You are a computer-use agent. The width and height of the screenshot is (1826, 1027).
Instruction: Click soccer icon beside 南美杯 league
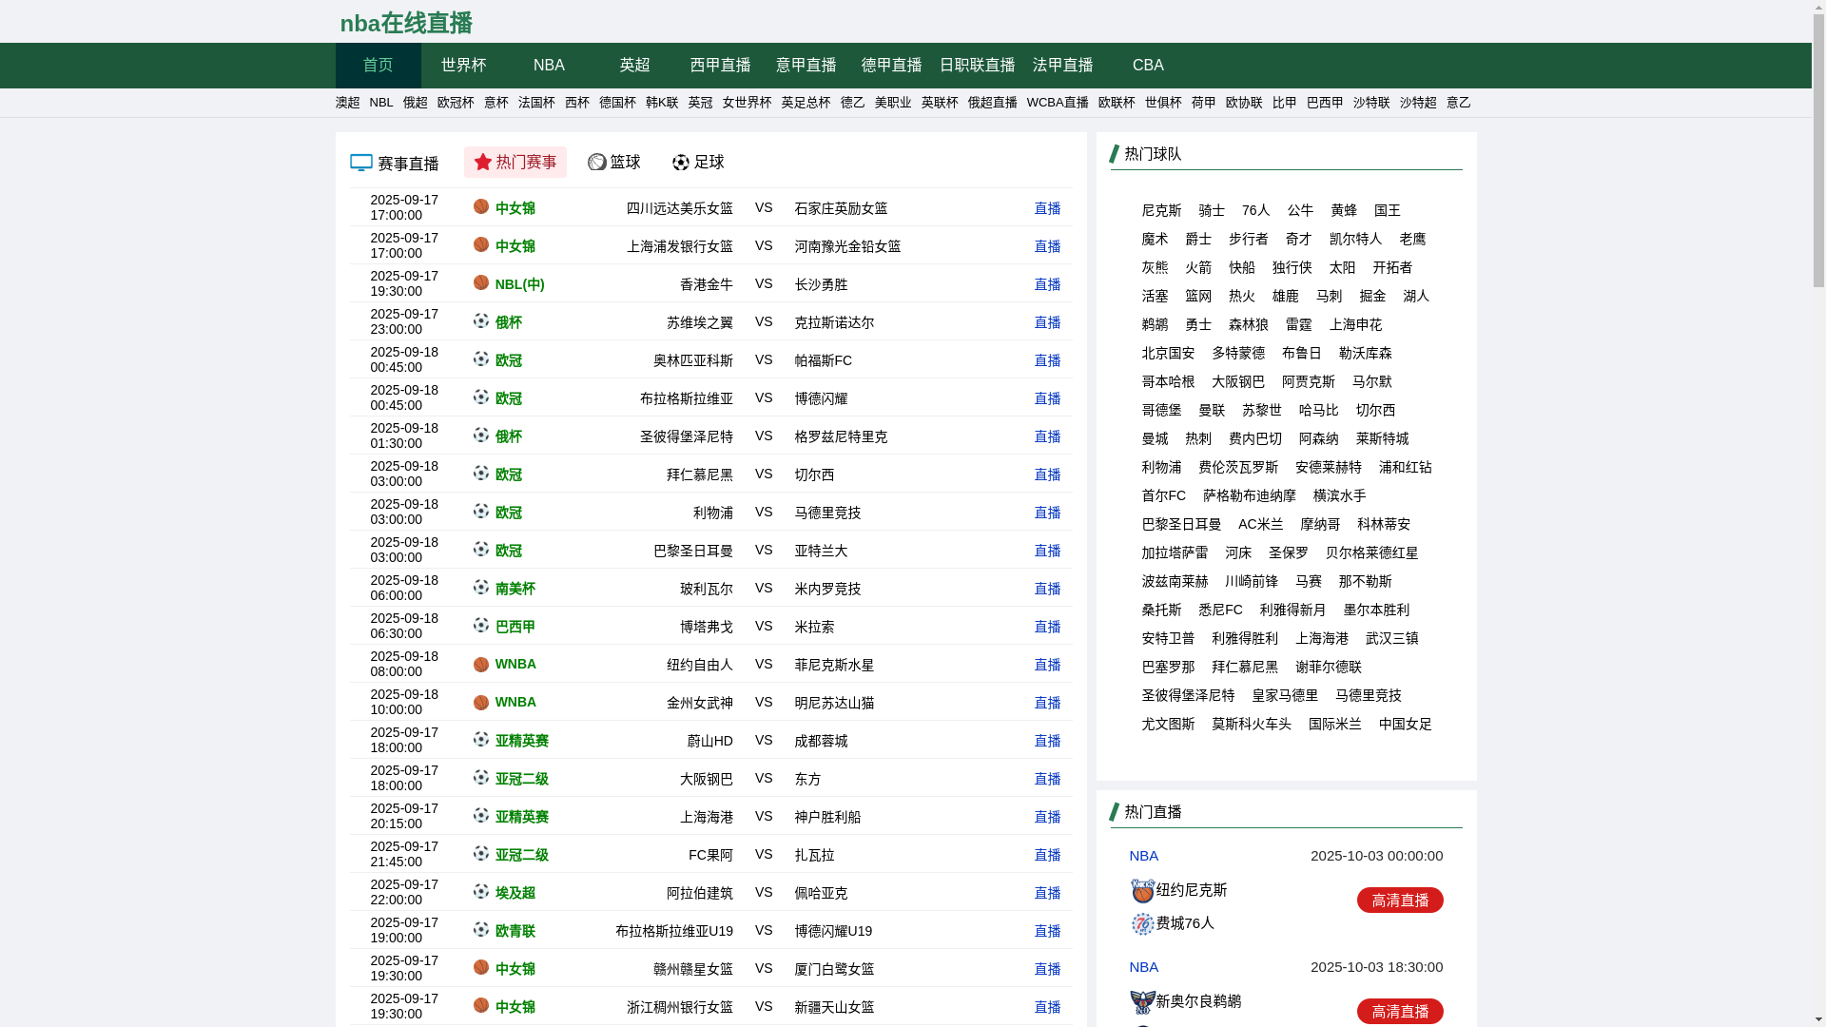481,587
